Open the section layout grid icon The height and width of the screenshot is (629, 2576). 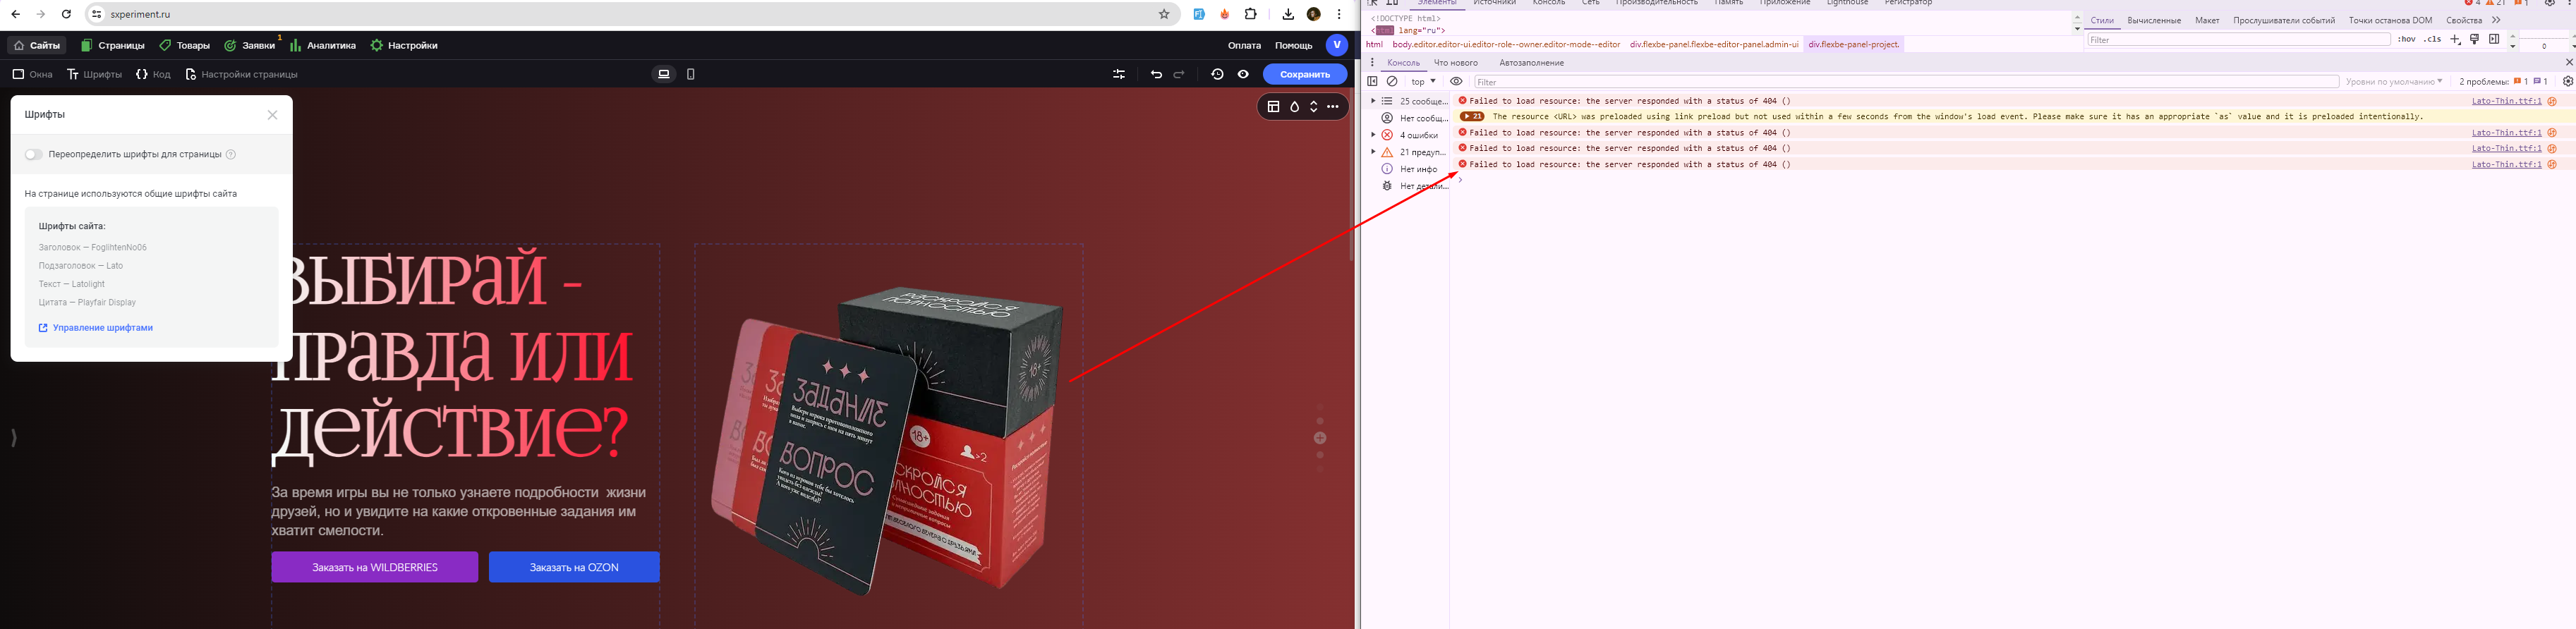[x=1273, y=107]
